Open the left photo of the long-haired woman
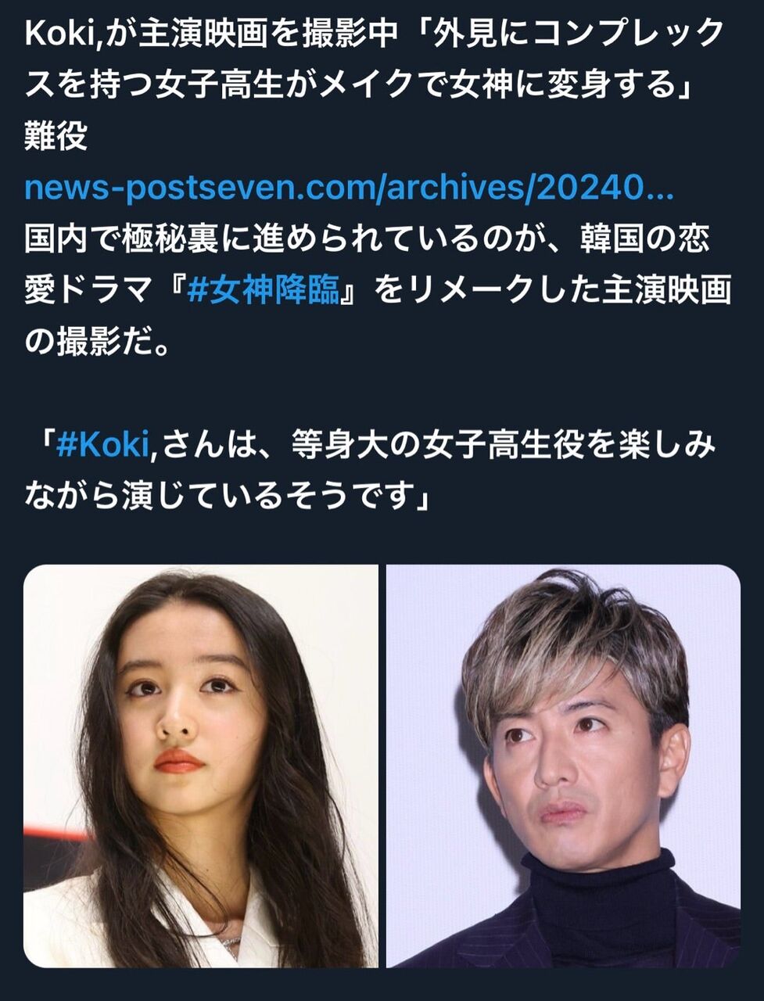This screenshot has height=1001, width=764. point(201,766)
